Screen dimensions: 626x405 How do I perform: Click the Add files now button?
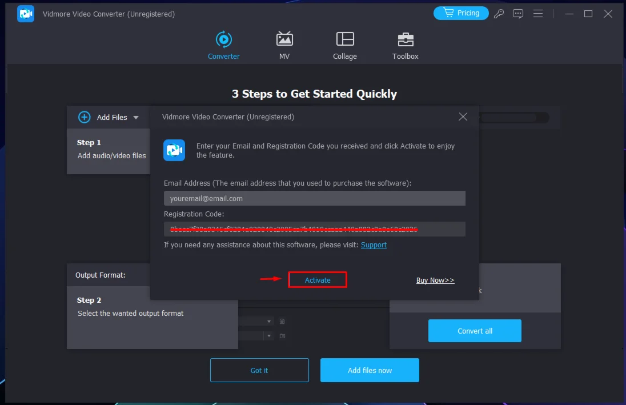click(370, 370)
